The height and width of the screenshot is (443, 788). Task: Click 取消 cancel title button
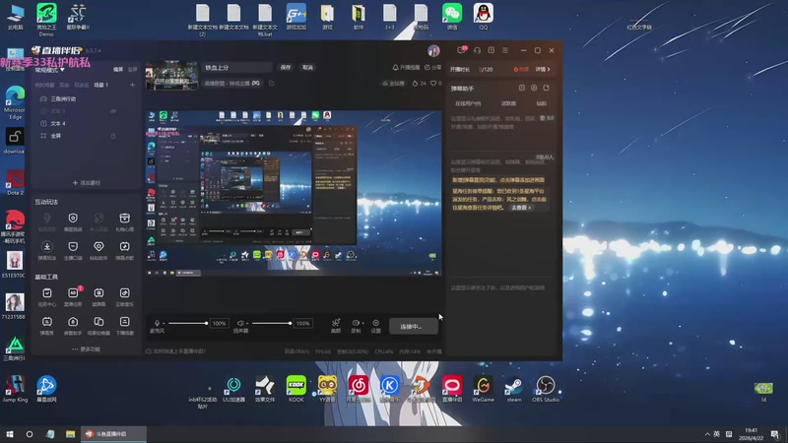307,67
